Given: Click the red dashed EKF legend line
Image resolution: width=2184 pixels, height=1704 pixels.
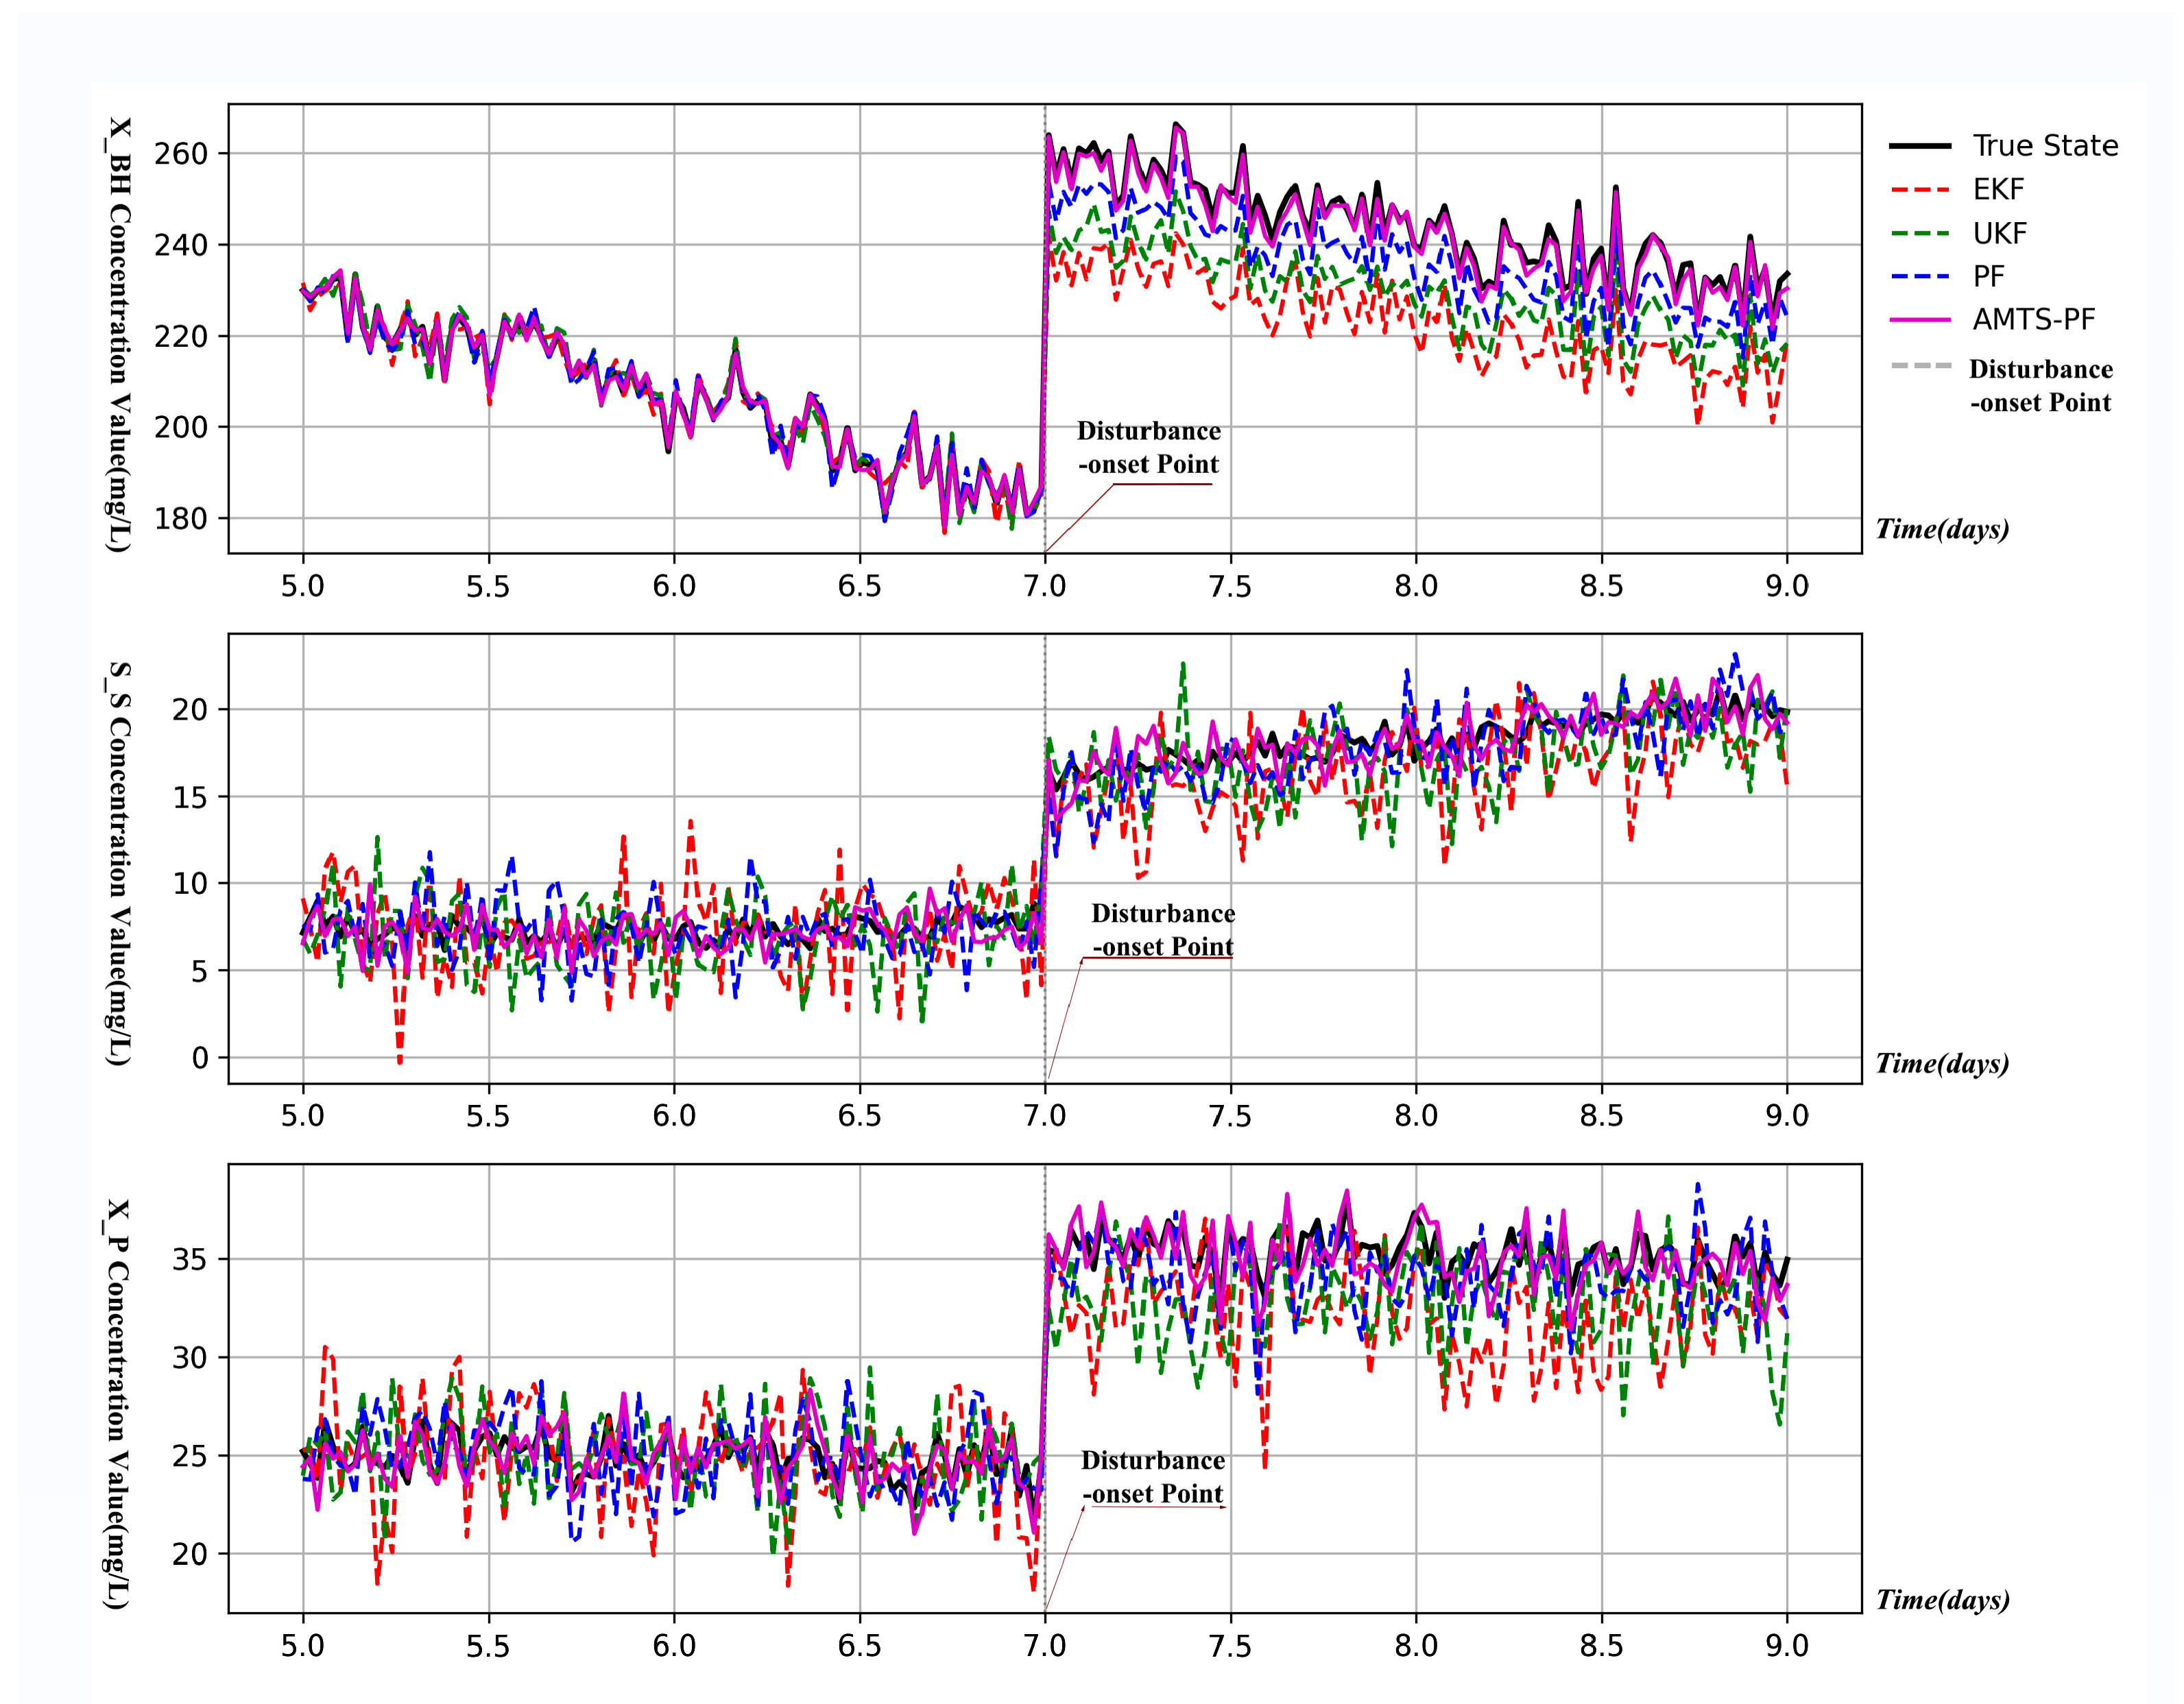Looking at the screenshot, I should [1920, 190].
